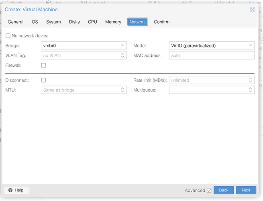
Task: Enable the No network device checkbox
Action: pos(8,36)
